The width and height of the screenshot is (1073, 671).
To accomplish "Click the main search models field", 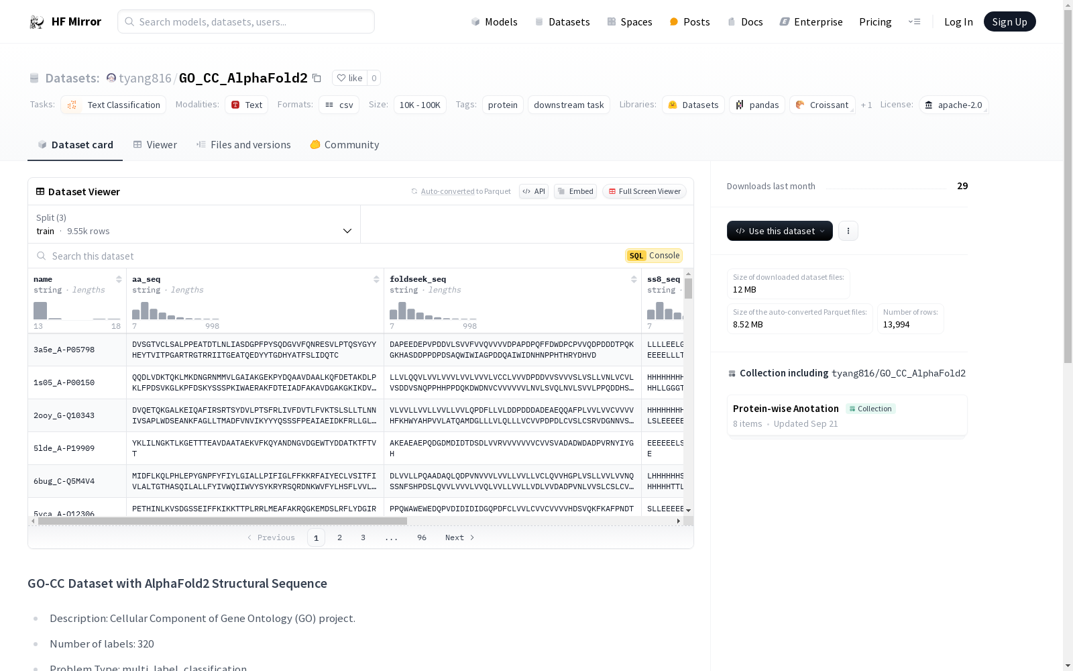I will click(246, 21).
